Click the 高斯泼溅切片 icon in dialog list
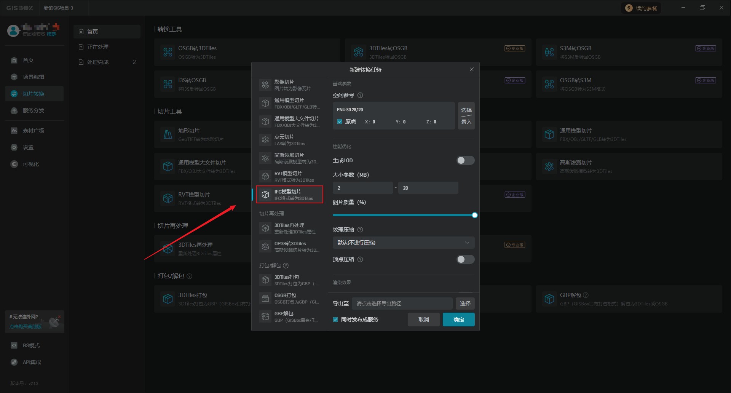This screenshot has width=731, height=393. coord(265,158)
